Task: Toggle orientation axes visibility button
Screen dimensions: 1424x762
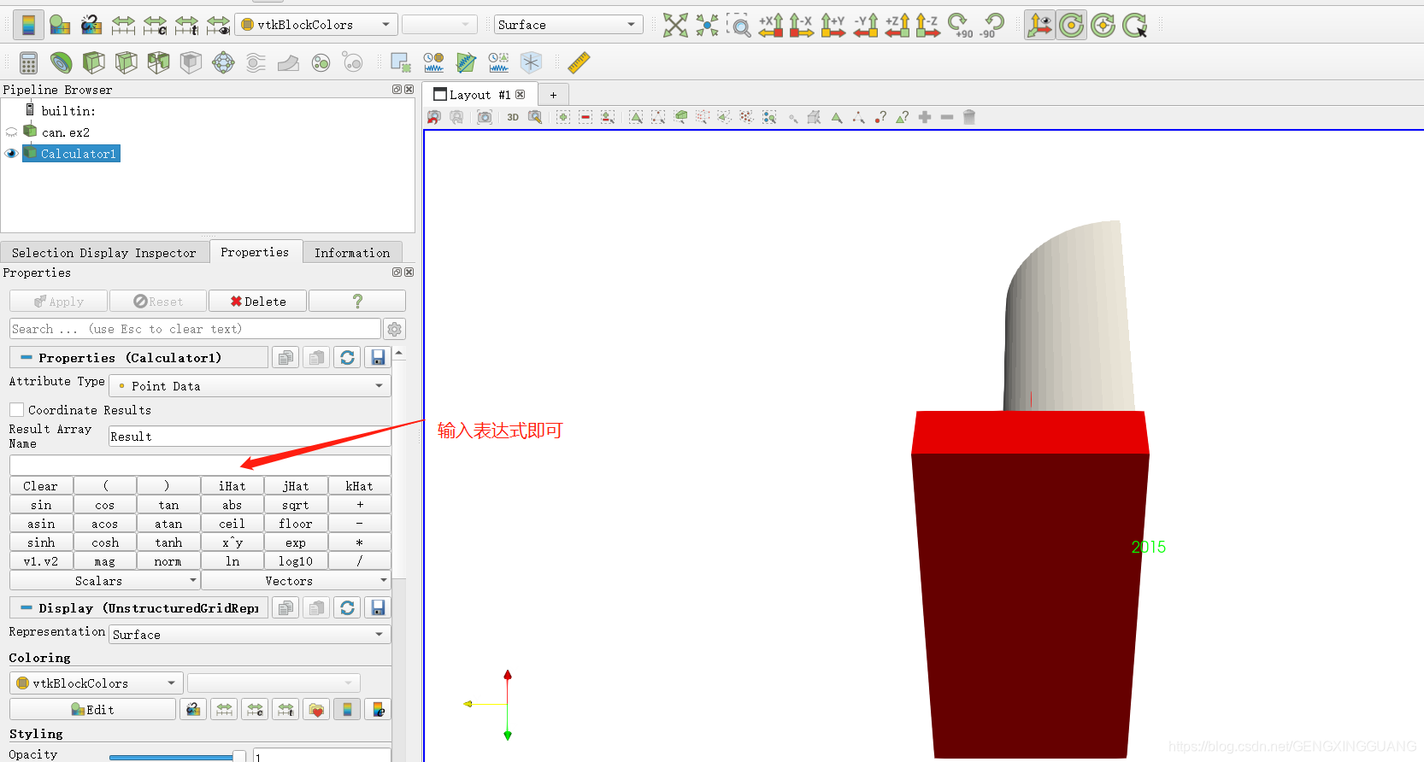Action: click(1039, 25)
